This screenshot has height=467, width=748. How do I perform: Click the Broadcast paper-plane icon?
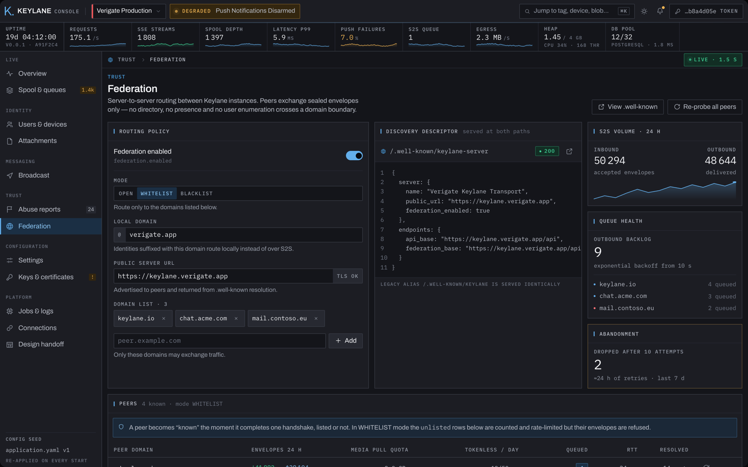coord(10,176)
